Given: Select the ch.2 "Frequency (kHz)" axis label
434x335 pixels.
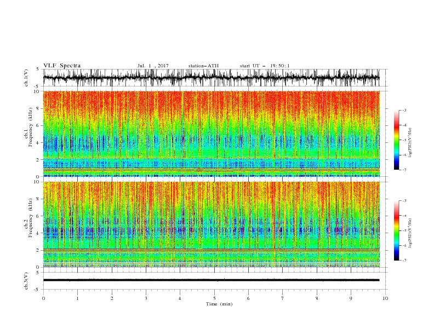Looking at the screenshot, I should [31, 218].
